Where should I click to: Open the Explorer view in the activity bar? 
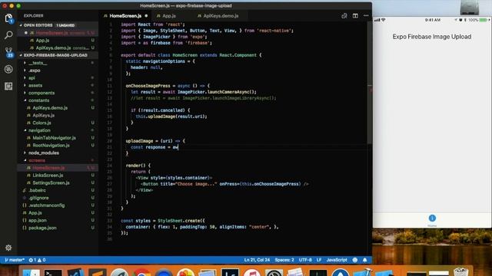click(8, 18)
